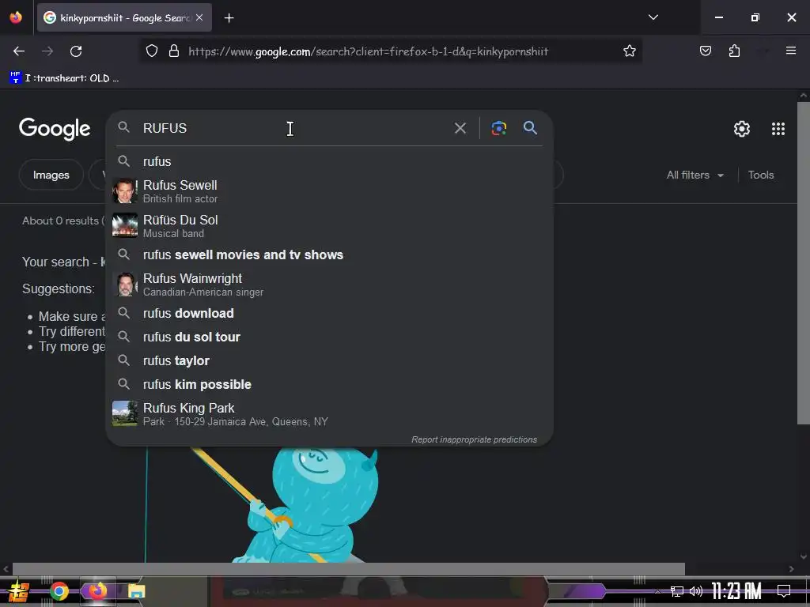Screen dimensions: 810x607
Task: Open the Google apps grid
Action: point(778,129)
